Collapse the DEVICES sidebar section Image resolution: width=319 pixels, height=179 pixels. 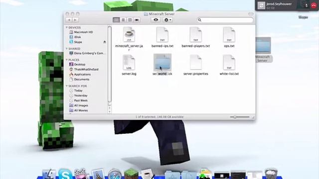click(x=66, y=27)
